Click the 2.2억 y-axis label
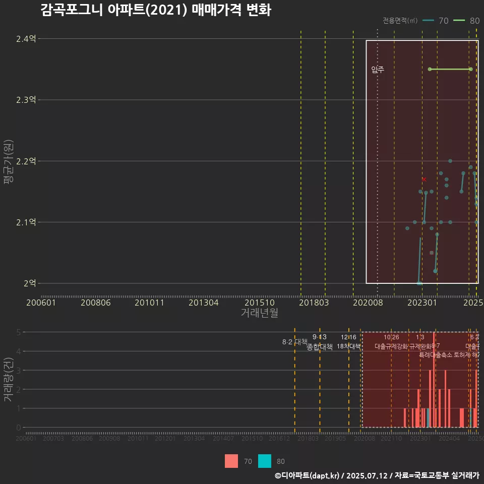Image resolution: width=484 pixels, height=484 pixels. pos(26,161)
